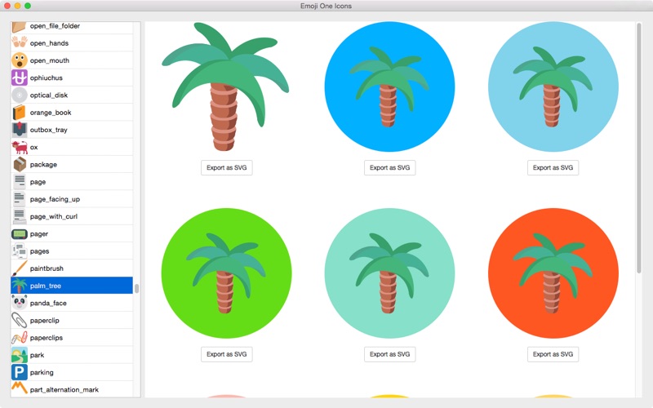Select the pager device icon
653x408 pixels.
pos(19,234)
